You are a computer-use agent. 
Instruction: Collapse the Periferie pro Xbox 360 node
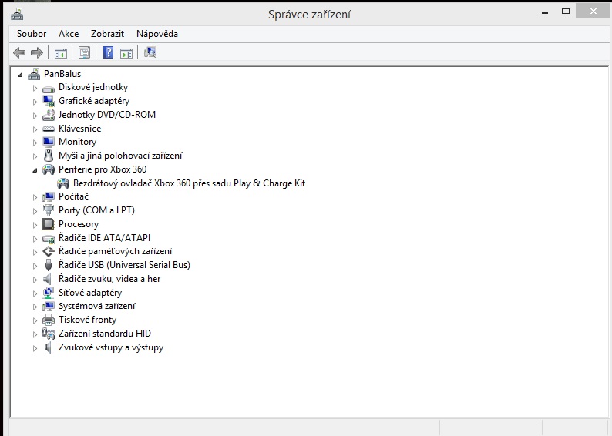point(35,170)
